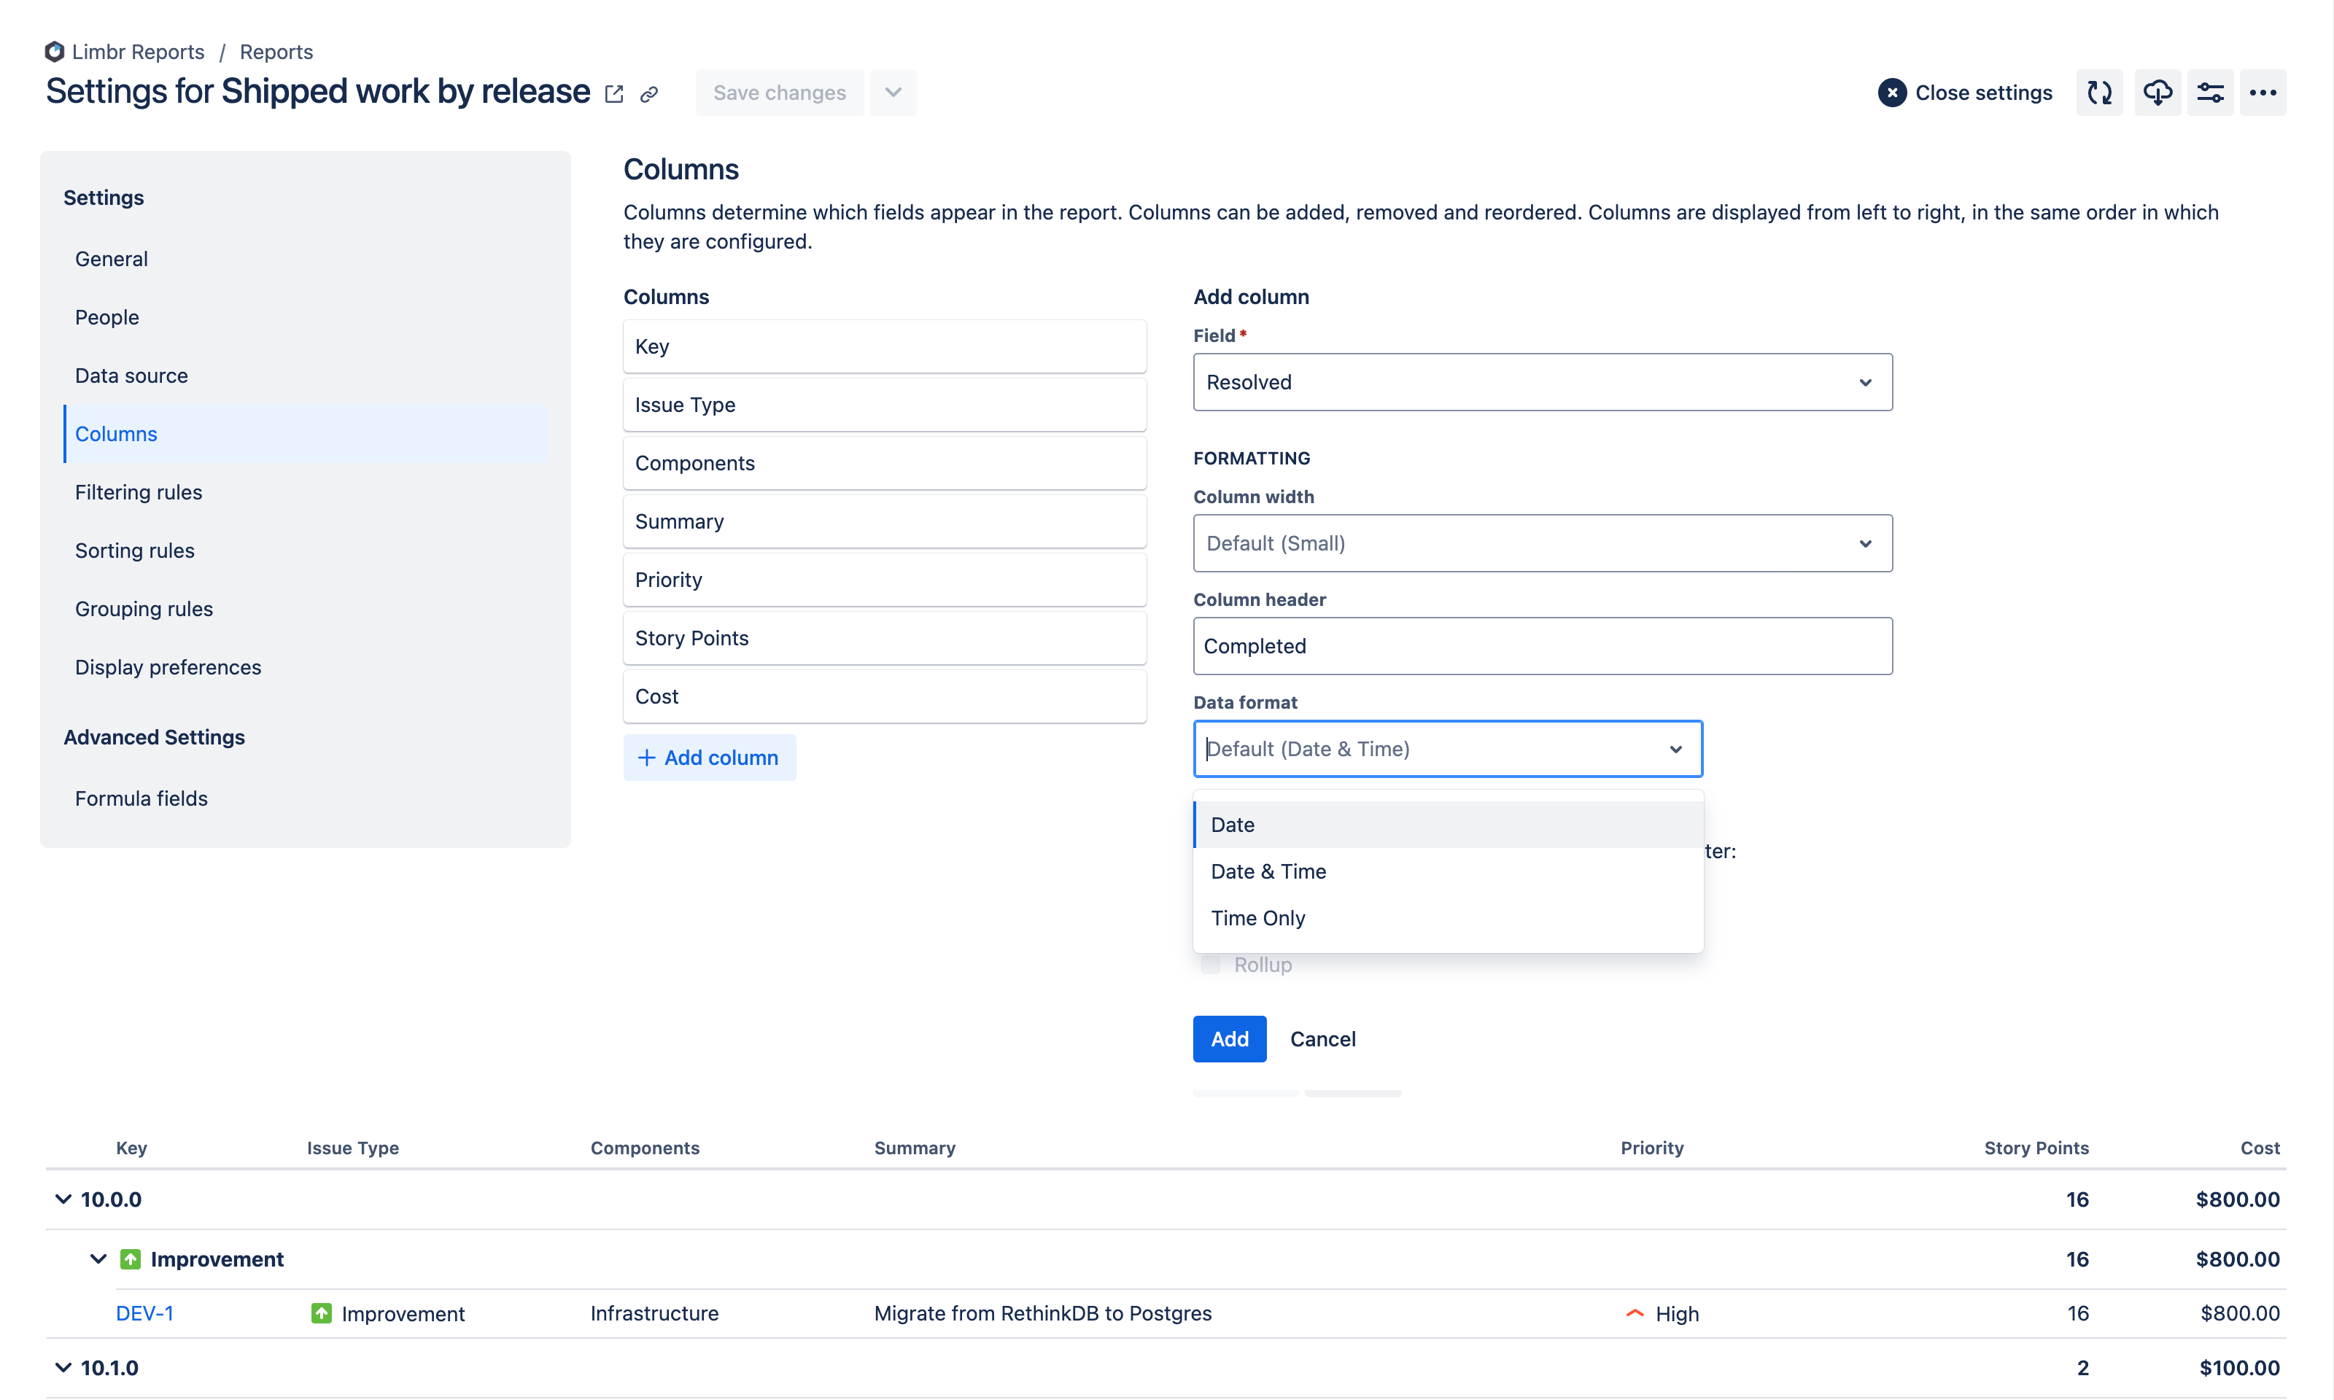Navigate to Filtering rules settings section
This screenshot has width=2334, height=1400.
point(139,490)
